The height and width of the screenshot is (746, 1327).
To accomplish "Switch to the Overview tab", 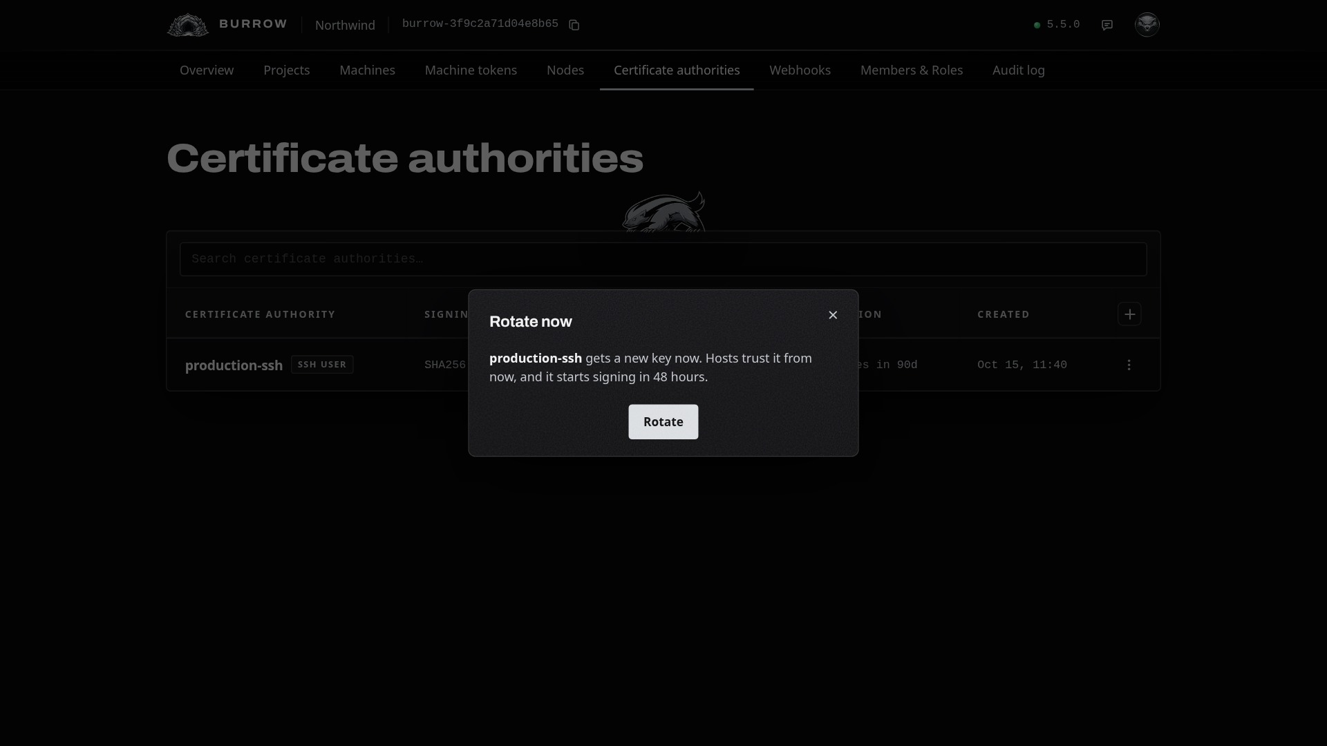I will coord(207,70).
